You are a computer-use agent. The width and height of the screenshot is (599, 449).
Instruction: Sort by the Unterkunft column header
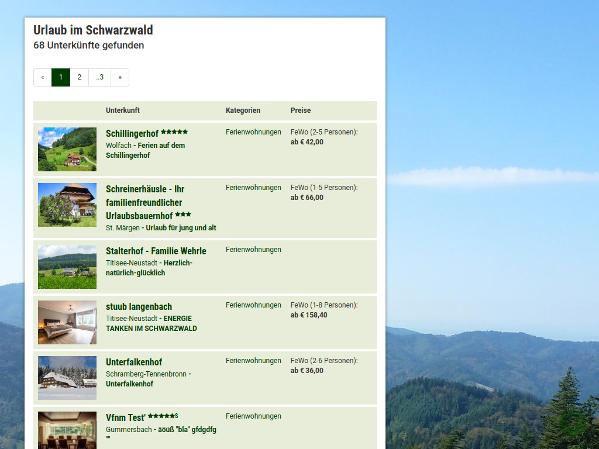pos(123,110)
